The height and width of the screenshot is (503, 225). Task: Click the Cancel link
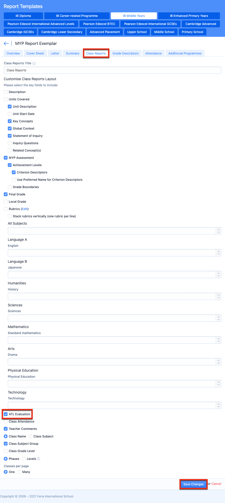tap(216, 484)
